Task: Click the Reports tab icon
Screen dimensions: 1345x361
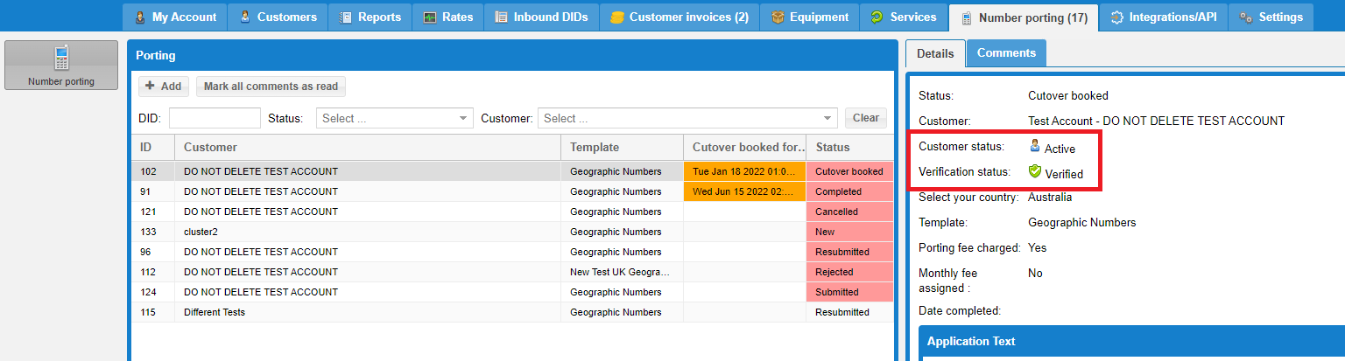Action: pos(346,17)
